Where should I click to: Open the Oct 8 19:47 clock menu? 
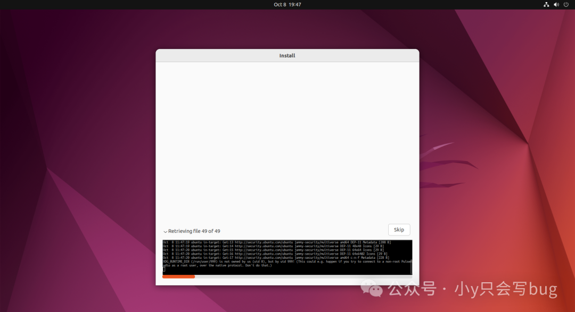point(287,4)
